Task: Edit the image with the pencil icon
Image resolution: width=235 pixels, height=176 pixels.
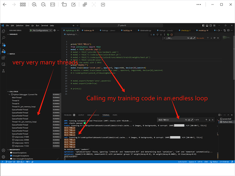Action: click(73, 5)
